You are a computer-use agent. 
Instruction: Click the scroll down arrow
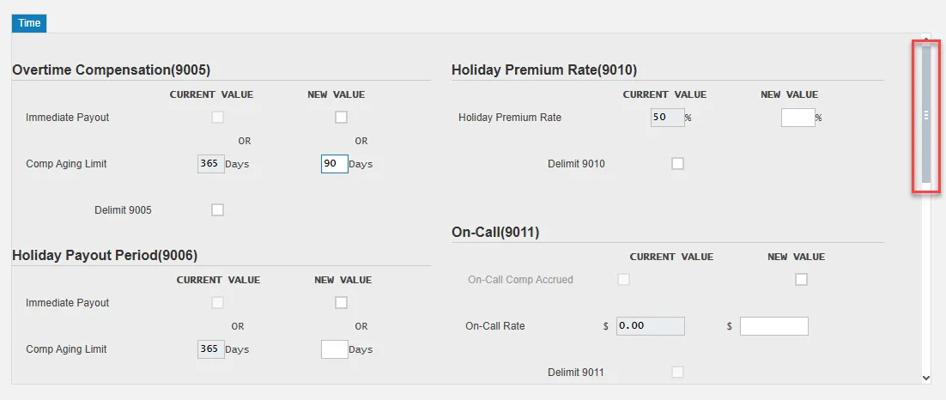tap(925, 377)
